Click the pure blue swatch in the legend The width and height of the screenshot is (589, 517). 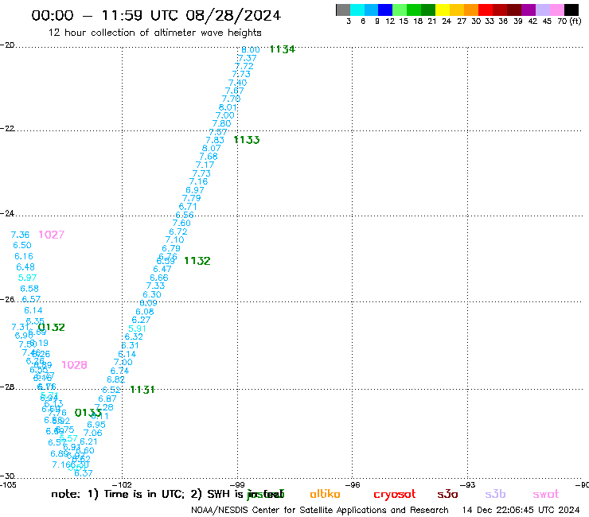coord(386,10)
